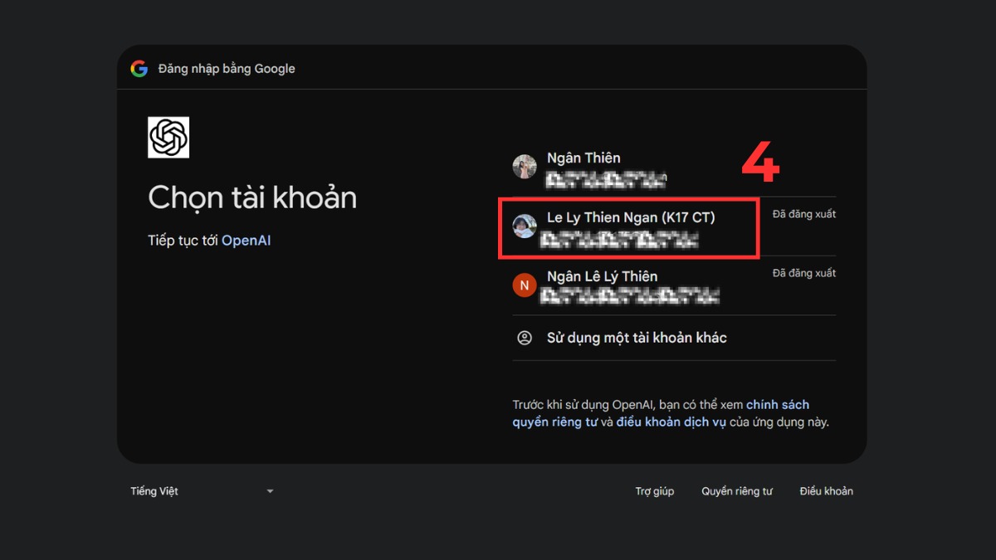Select Sử dụng một tài khoản khác

[674, 338]
